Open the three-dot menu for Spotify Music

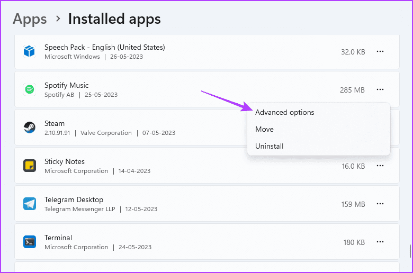(x=380, y=90)
